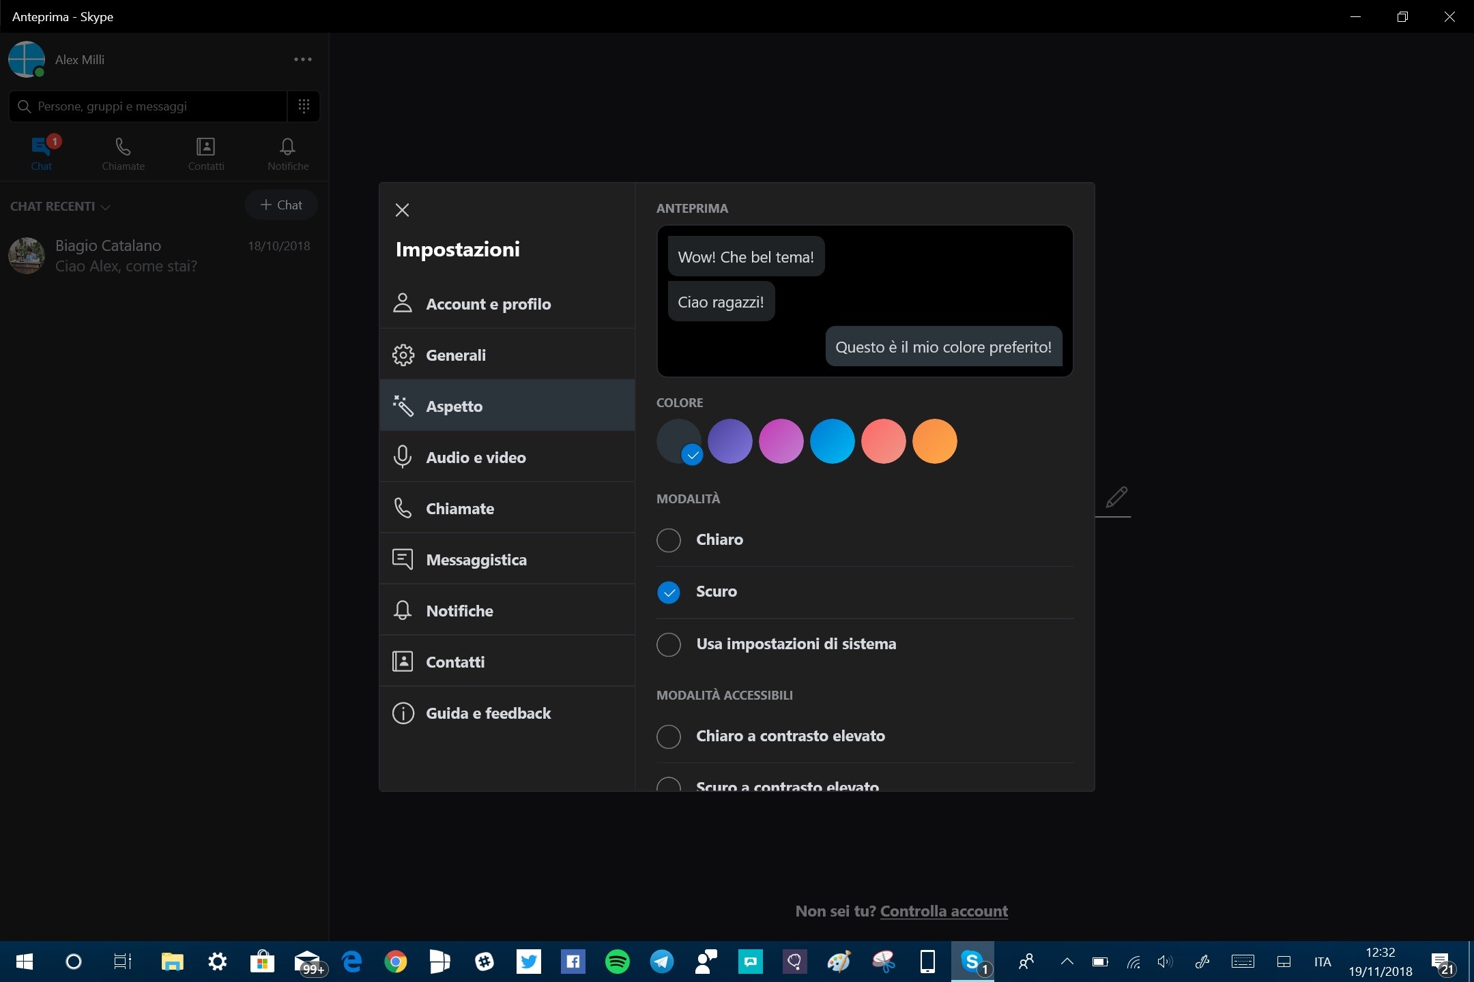Click the Skype taskbar icon
This screenshot has width=1474, height=982.
tap(972, 962)
